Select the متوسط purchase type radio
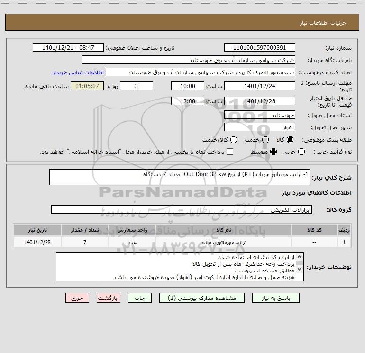365x353 pixels. pyautogui.click(x=274, y=152)
